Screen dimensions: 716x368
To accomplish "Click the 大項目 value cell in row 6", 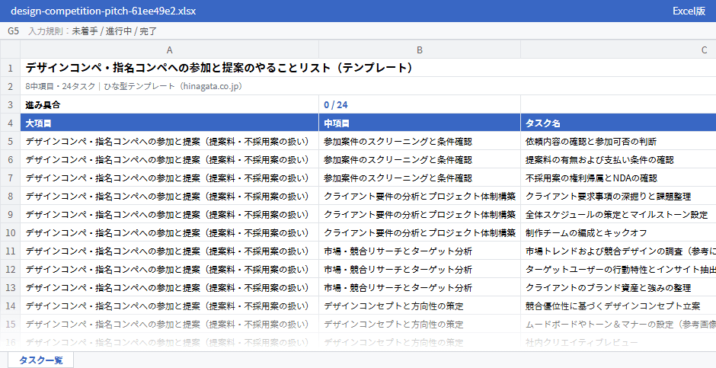I will [x=169, y=159].
